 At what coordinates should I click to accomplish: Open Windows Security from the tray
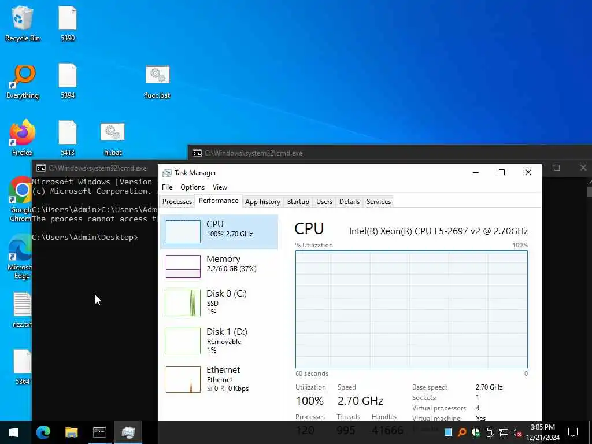pyautogui.click(x=476, y=432)
